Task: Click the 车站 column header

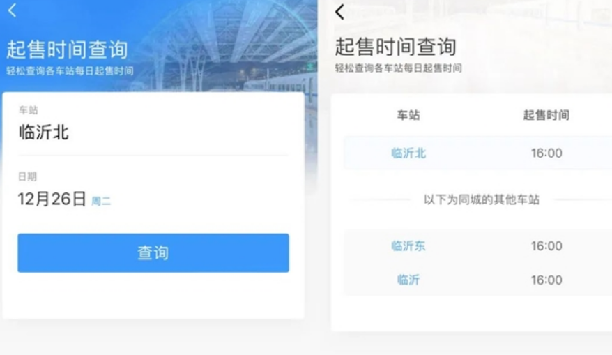Action: [408, 115]
